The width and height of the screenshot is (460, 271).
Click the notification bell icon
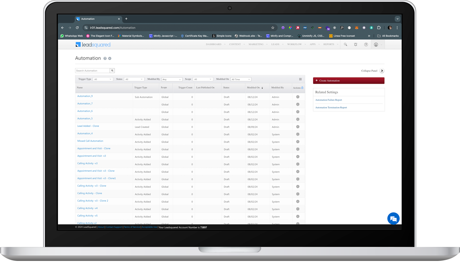point(355,44)
